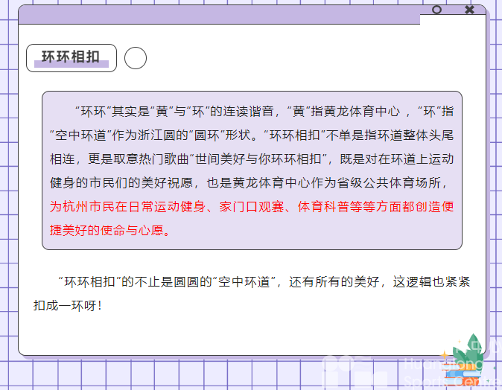Click the 环环相扣 heading label
Image resolution: width=502 pixels, height=390 pixels.
pyautogui.click(x=71, y=56)
